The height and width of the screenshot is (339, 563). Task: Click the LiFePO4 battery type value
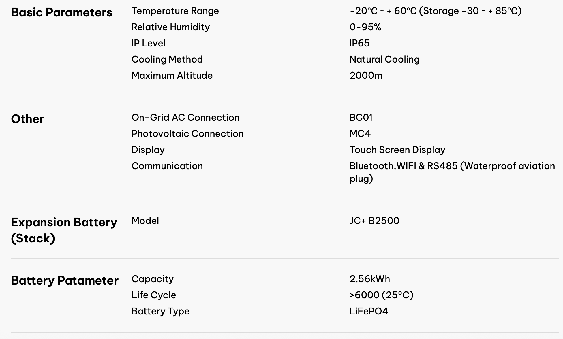coord(369,311)
